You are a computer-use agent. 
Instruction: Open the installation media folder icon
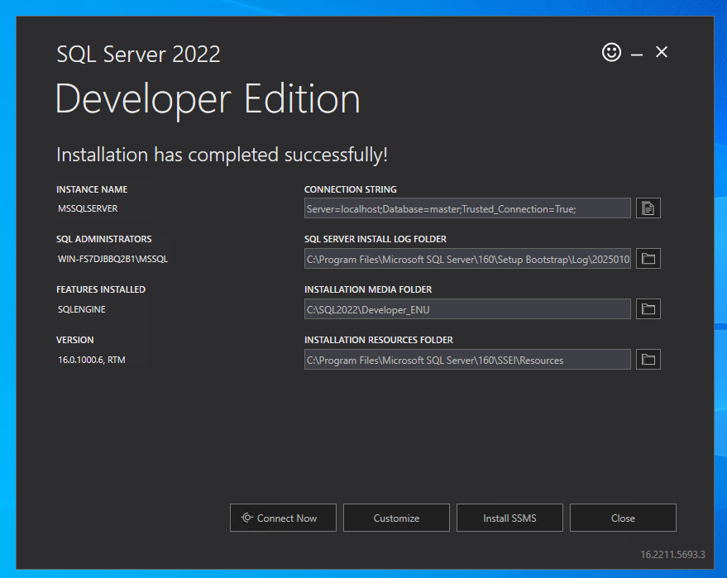(x=648, y=308)
